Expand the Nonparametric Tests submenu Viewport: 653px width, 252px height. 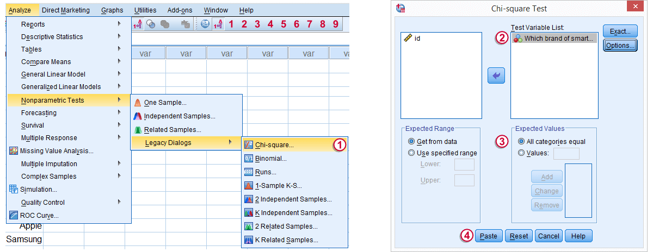coord(69,100)
